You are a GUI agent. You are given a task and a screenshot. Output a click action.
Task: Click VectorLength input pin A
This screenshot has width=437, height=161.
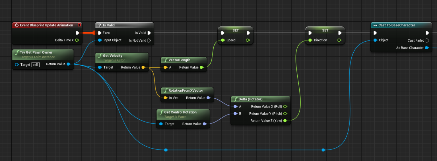[165, 67]
